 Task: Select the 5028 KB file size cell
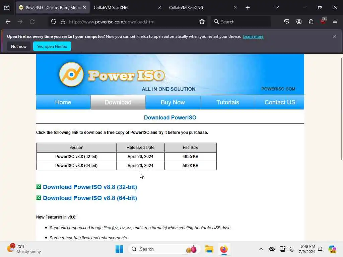pos(190,165)
